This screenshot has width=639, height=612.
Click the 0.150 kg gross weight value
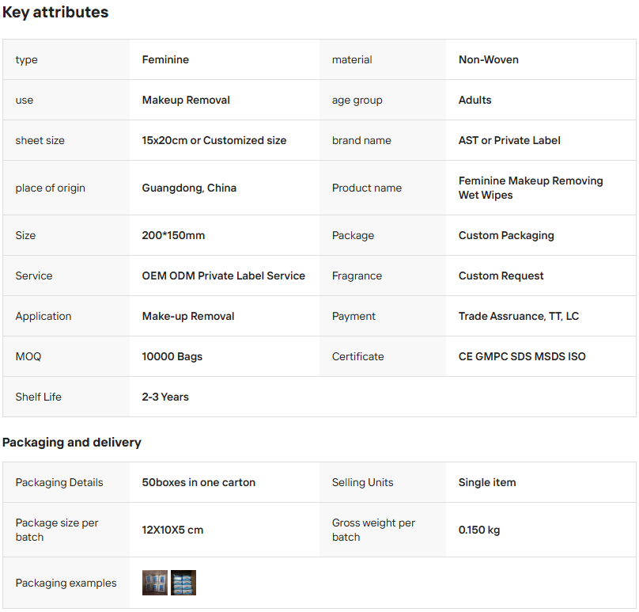479,530
